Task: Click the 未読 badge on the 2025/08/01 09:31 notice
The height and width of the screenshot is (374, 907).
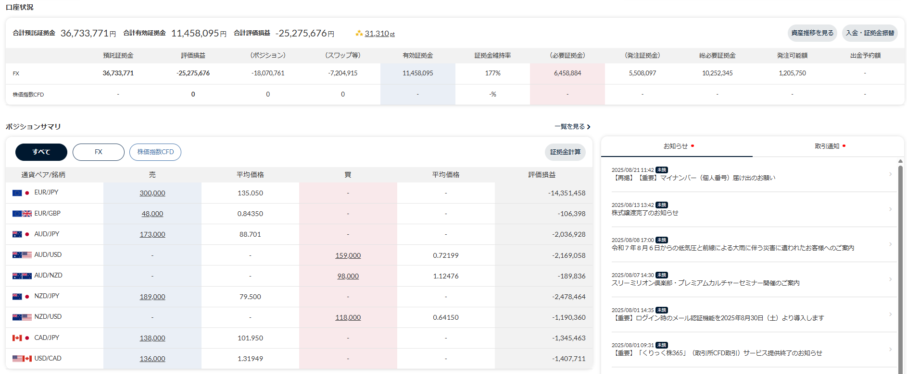Action: 662,345
